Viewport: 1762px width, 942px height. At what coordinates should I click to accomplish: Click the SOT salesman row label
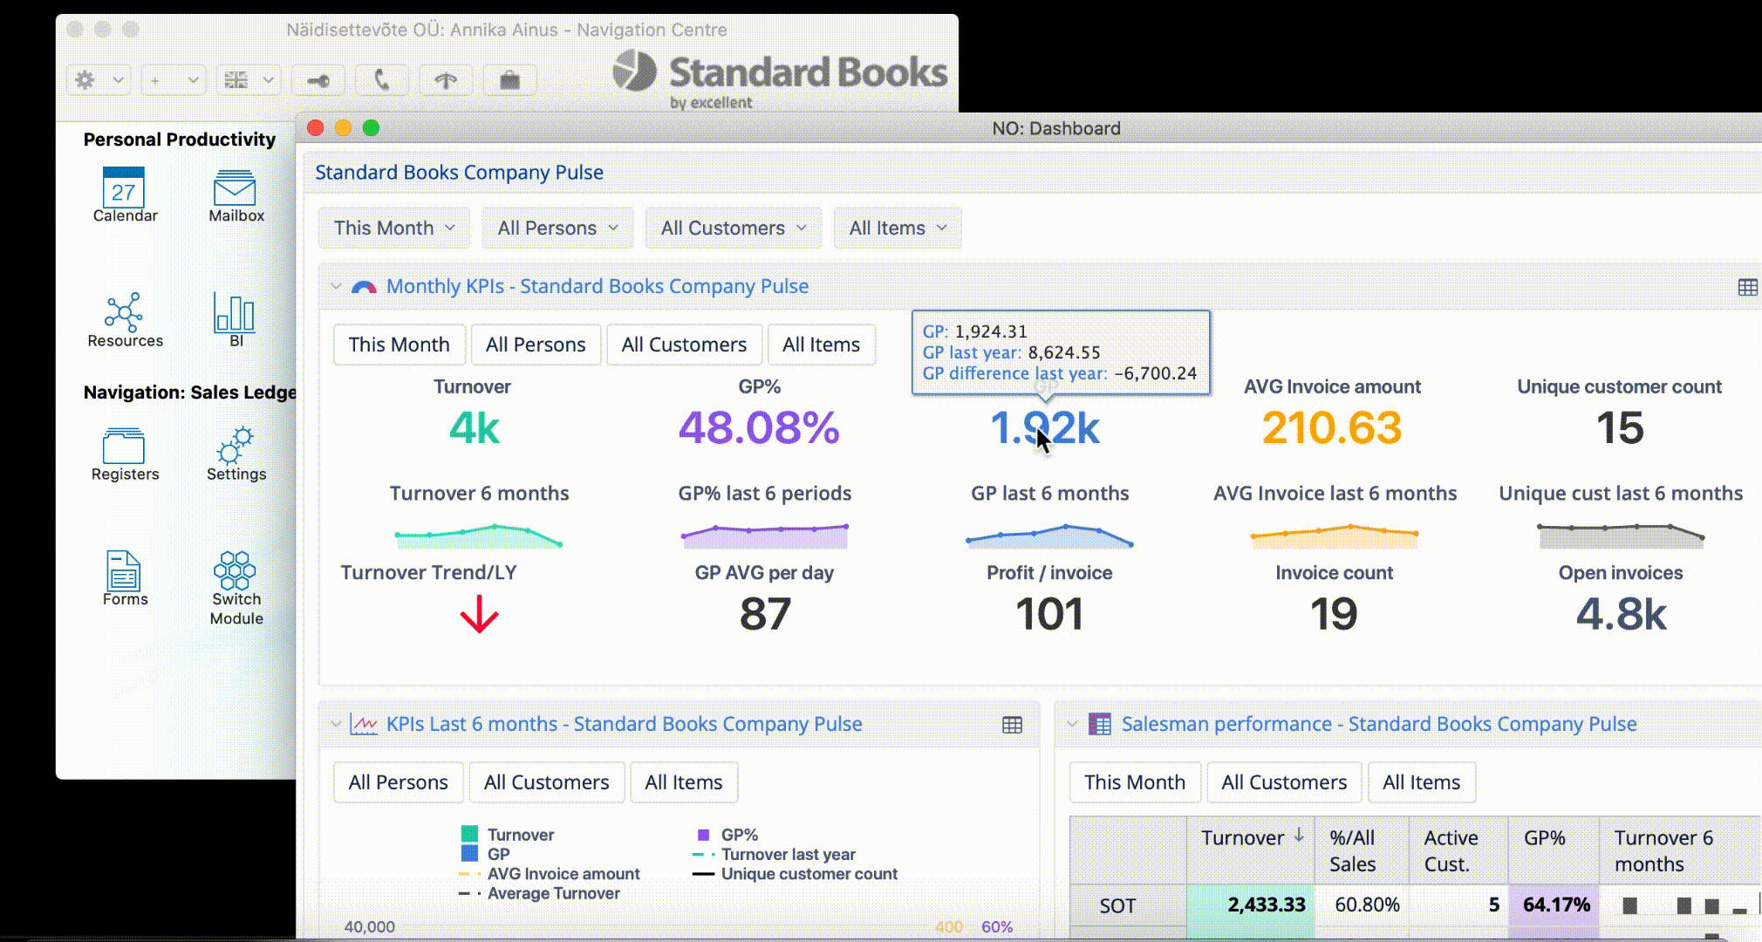1117,905
